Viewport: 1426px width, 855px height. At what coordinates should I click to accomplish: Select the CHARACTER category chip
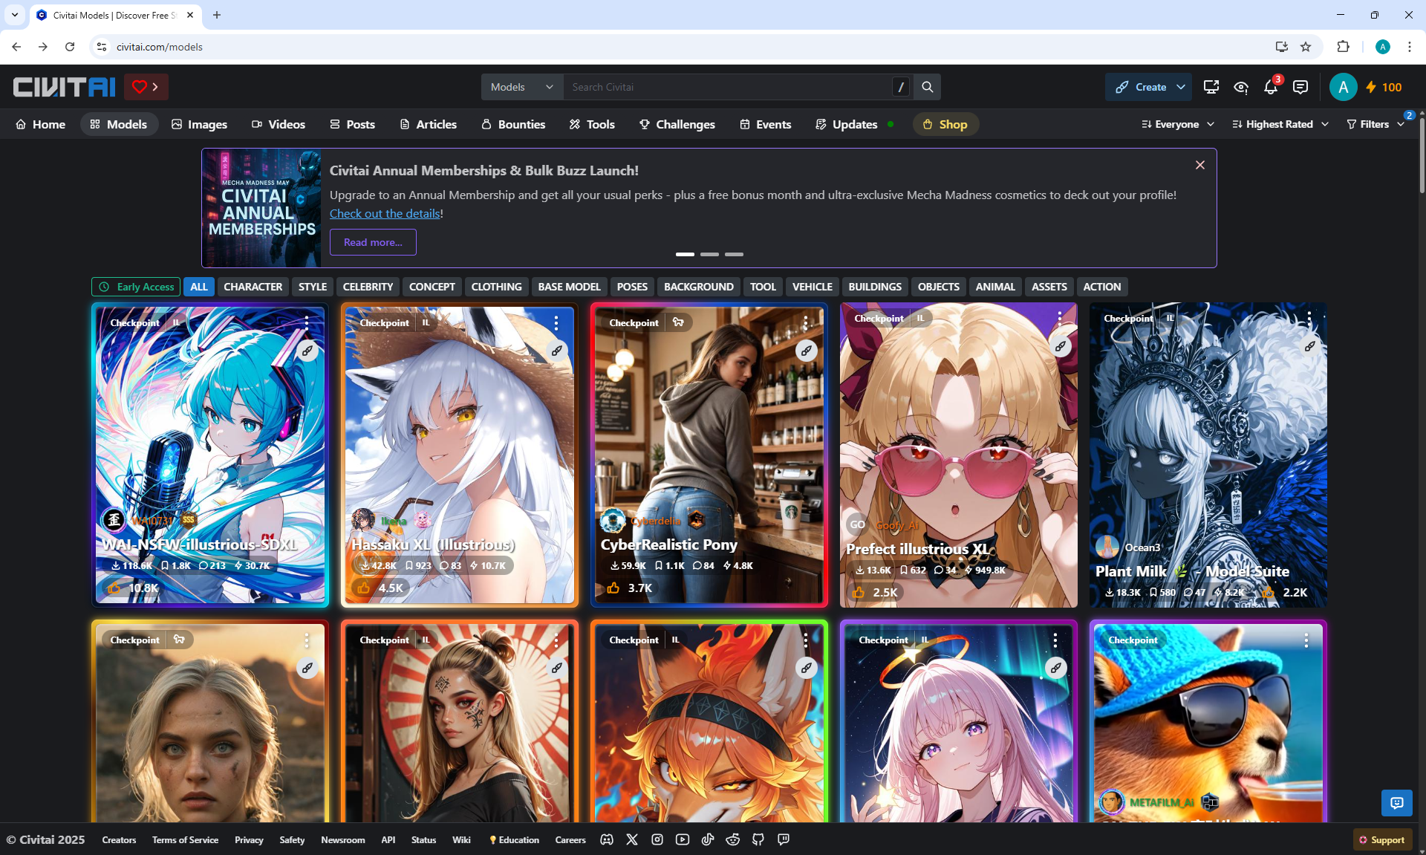[253, 287]
